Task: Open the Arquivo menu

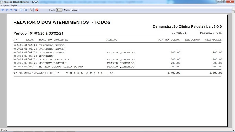Action: 5,6
